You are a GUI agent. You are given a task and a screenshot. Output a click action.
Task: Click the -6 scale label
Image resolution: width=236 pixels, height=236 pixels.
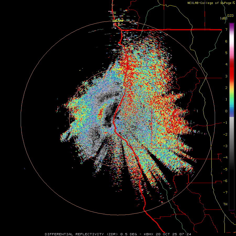coord(225,181)
